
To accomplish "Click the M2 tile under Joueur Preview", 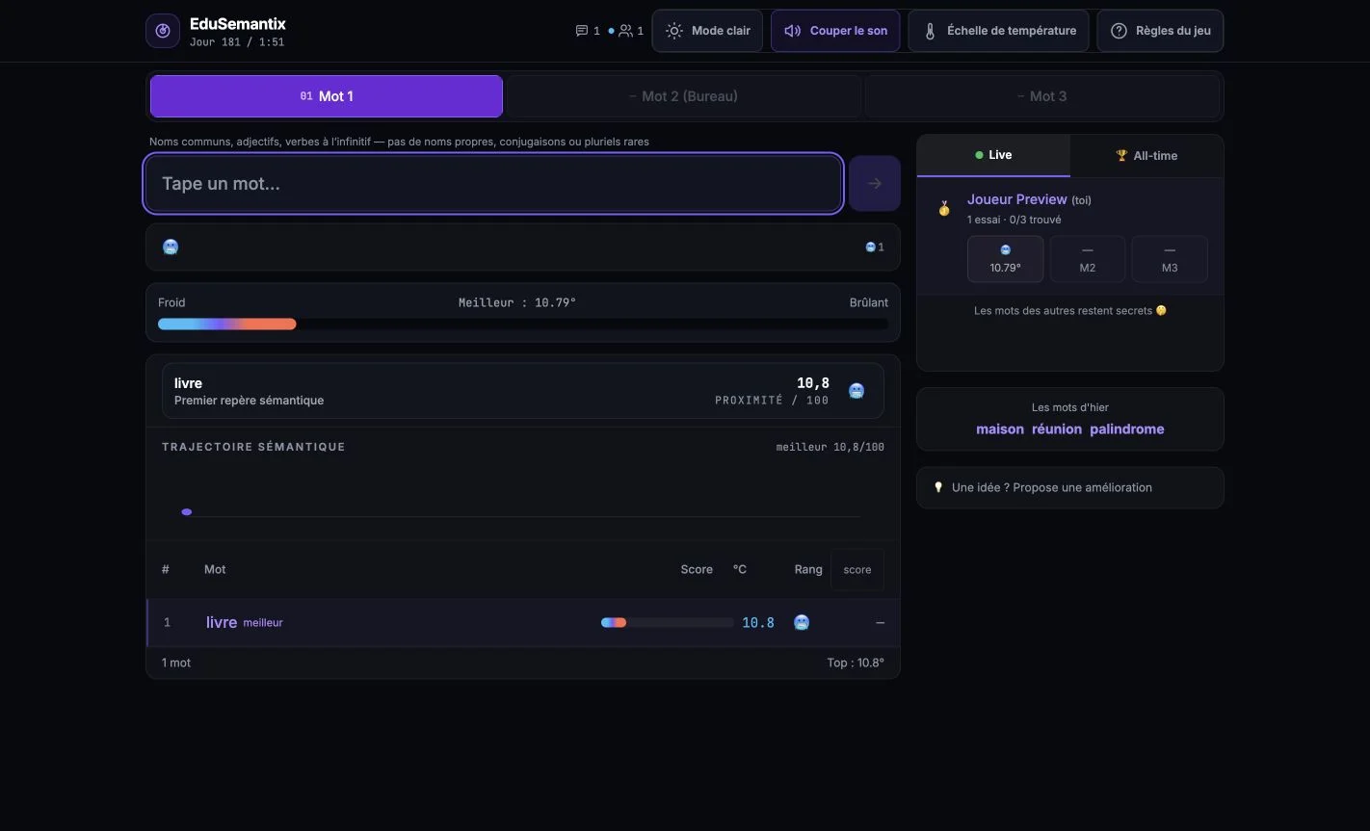I will (x=1088, y=259).
